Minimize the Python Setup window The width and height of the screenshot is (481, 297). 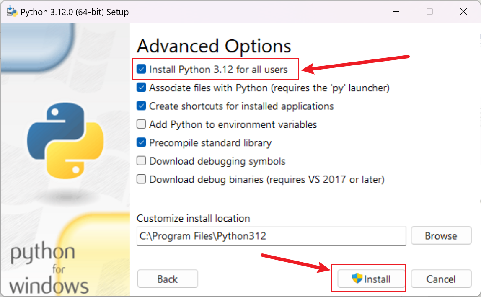point(395,12)
